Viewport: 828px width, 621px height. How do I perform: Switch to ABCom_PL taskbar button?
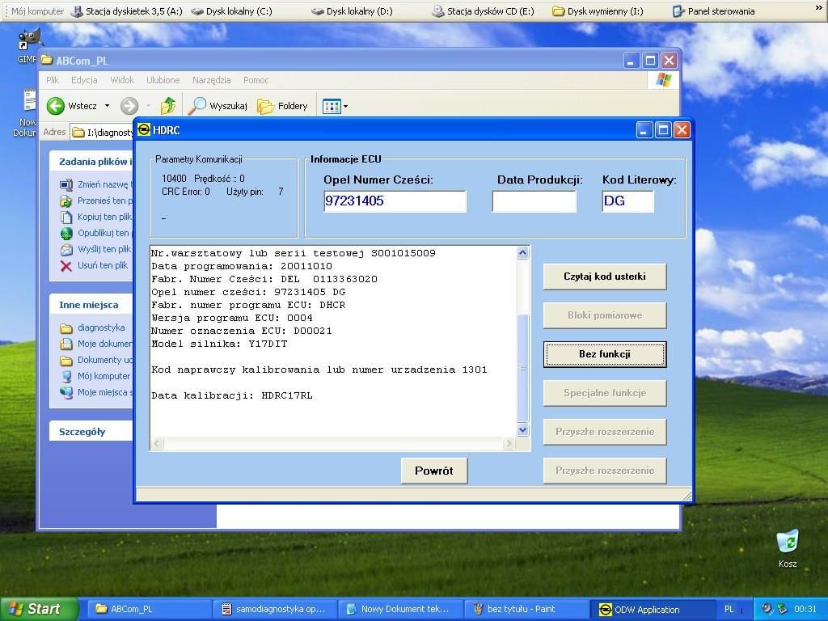[x=149, y=609]
